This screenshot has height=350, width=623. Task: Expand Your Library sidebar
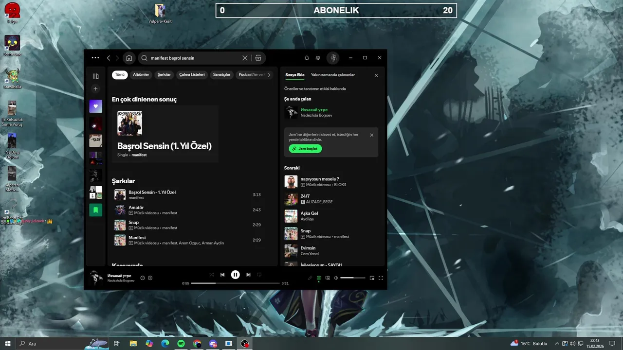[x=96, y=76]
